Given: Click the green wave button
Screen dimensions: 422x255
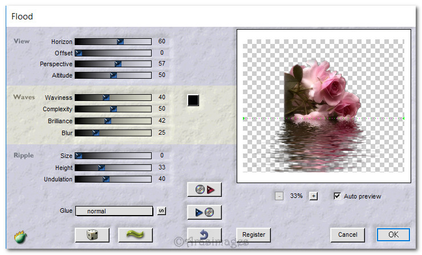Looking at the screenshot, I should (x=135, y=234).
